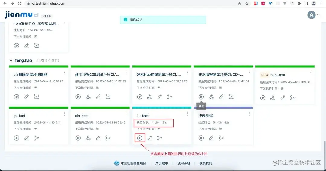This screenshot has height=171, width=326.
Task: Open webhook icon on 建木博客测试环境CI/CD card
Action: (x=211, y=97)
